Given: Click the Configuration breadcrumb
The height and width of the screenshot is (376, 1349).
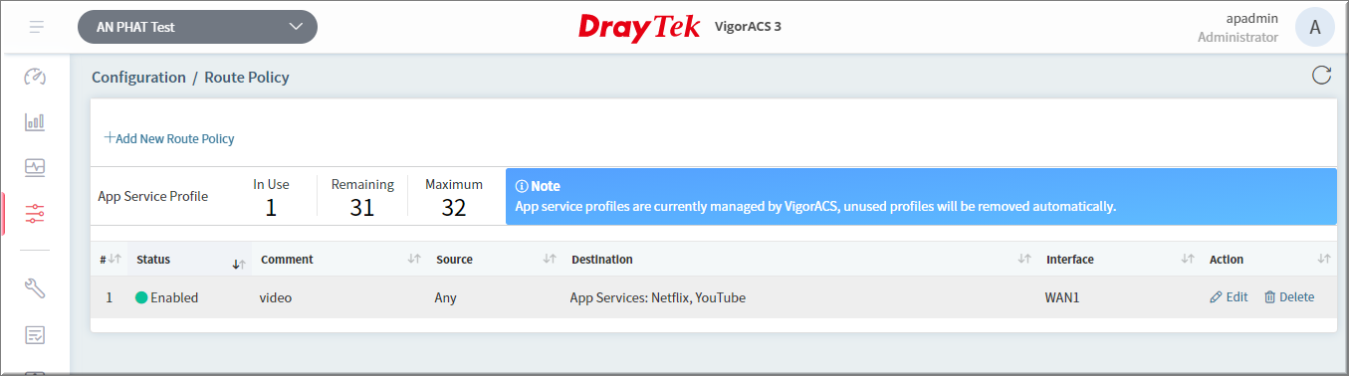Looking at the screenshot, I should (138, 77).
